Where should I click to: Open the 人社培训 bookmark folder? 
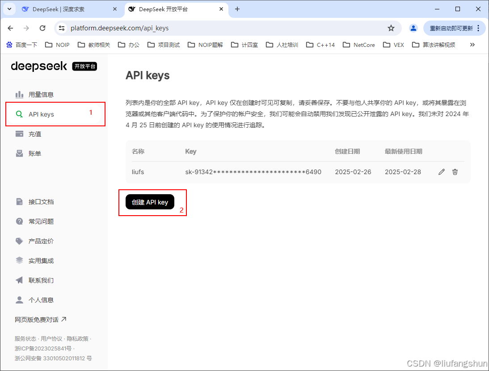(282, 45)
